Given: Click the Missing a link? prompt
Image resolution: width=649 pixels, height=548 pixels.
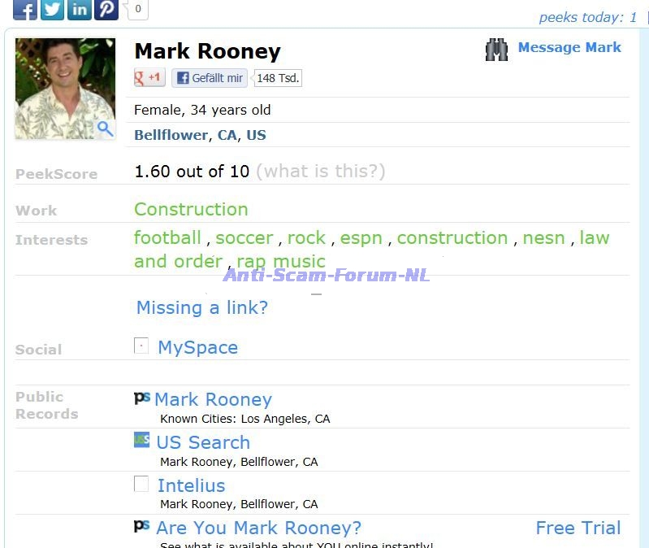Looking at the screenshot, I should tap(201, 307).
